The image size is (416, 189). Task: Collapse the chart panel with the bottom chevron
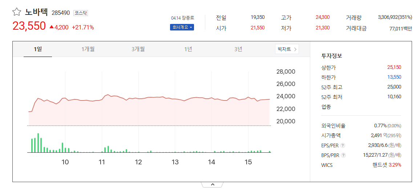pyautogui.click(x=212, y=185)
